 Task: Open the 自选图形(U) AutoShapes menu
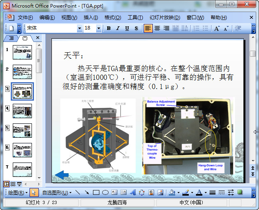[x=57, y=192]
